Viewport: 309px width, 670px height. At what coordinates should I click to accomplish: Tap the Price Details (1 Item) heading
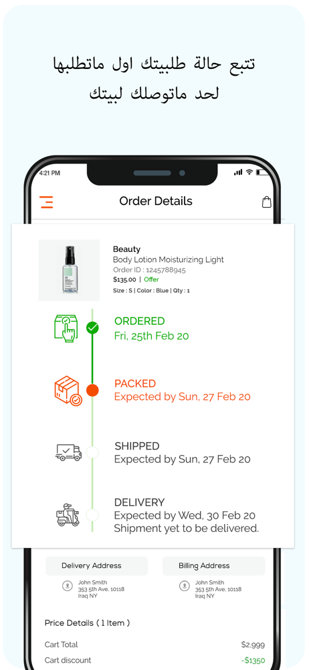click(x=87, y=623)
